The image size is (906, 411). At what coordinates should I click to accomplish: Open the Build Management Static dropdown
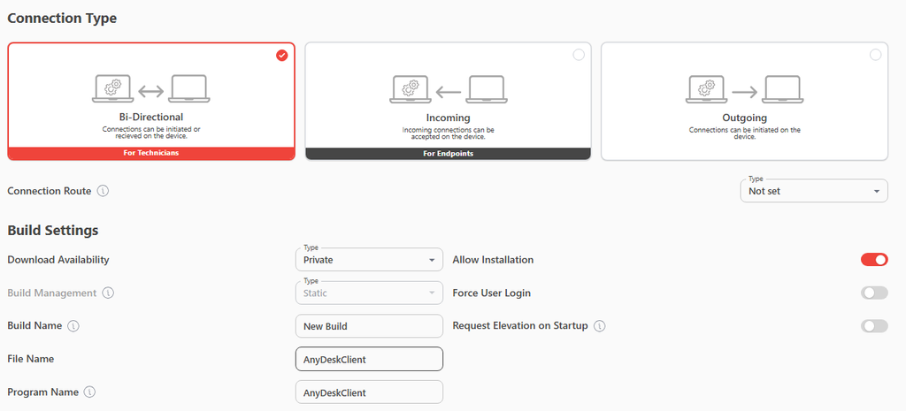click(369, 293)
